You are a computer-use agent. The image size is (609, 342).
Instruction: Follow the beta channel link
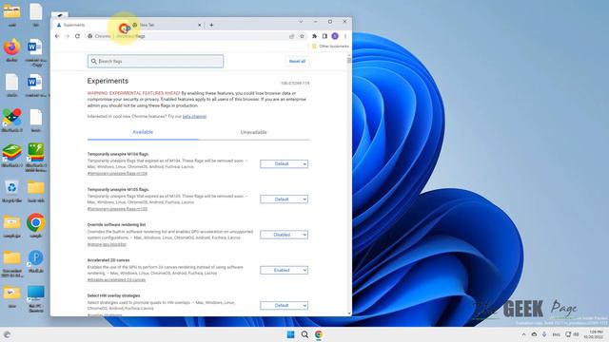coord(194,116)
